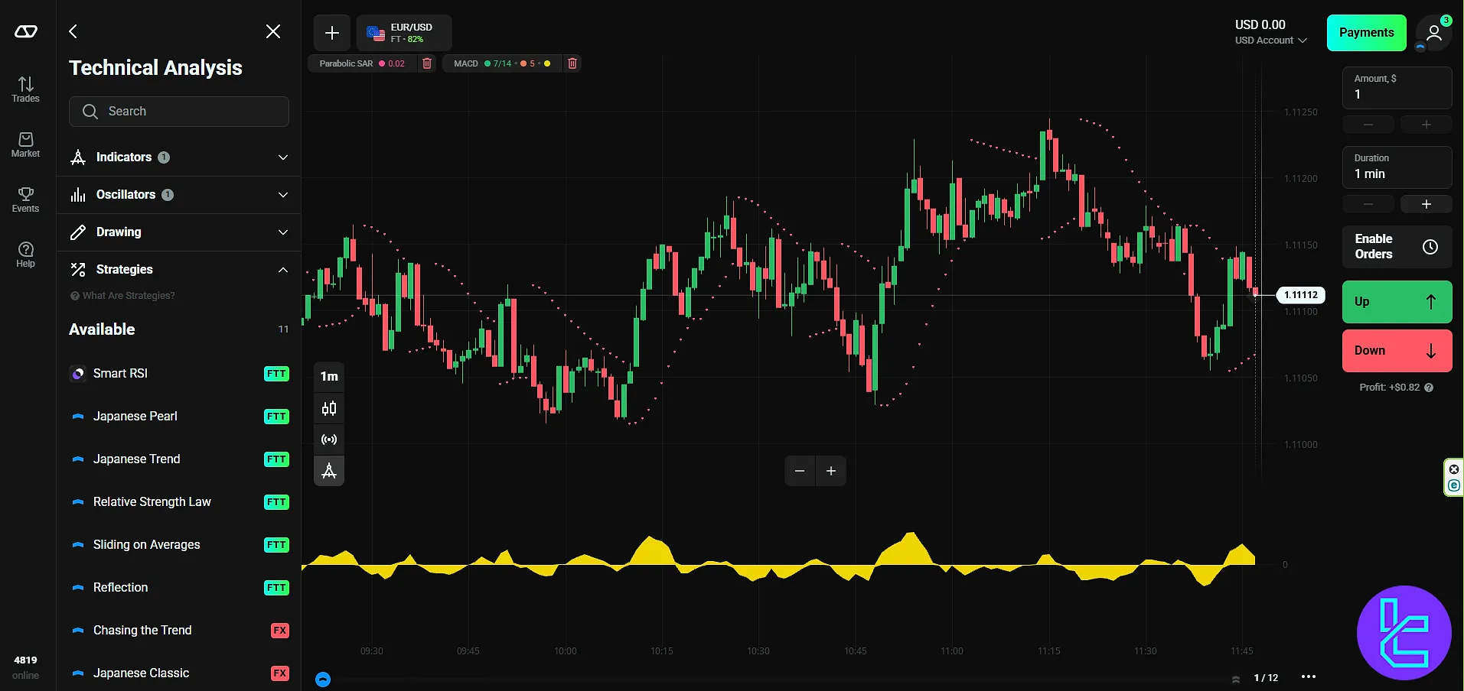Click the Payments button
This screenshot has height=691, width=1464.
(x=1367, y=33)
